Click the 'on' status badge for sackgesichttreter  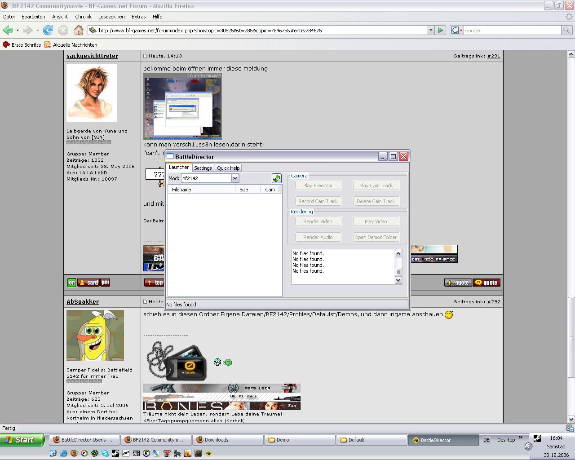coord(72,283)
